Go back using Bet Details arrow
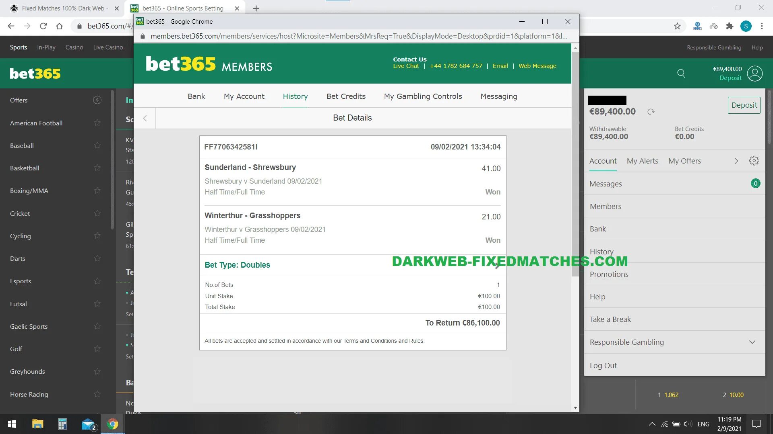 pyautogui.click(x=145, y=118)
